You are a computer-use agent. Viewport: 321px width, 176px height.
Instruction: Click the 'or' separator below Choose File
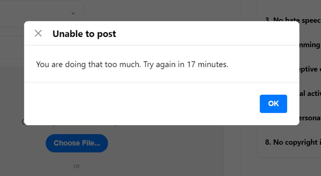77,166
